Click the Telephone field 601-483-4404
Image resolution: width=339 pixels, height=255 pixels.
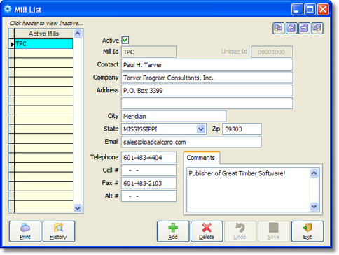[148, 157]
